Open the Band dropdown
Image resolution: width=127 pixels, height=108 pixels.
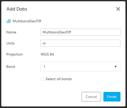[80, 67]
